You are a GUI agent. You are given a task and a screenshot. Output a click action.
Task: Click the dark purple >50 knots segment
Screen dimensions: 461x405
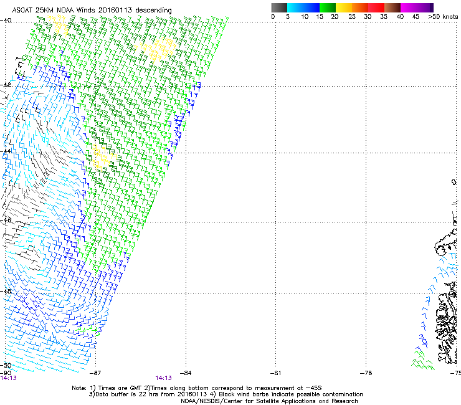click(x=432, y=7)
